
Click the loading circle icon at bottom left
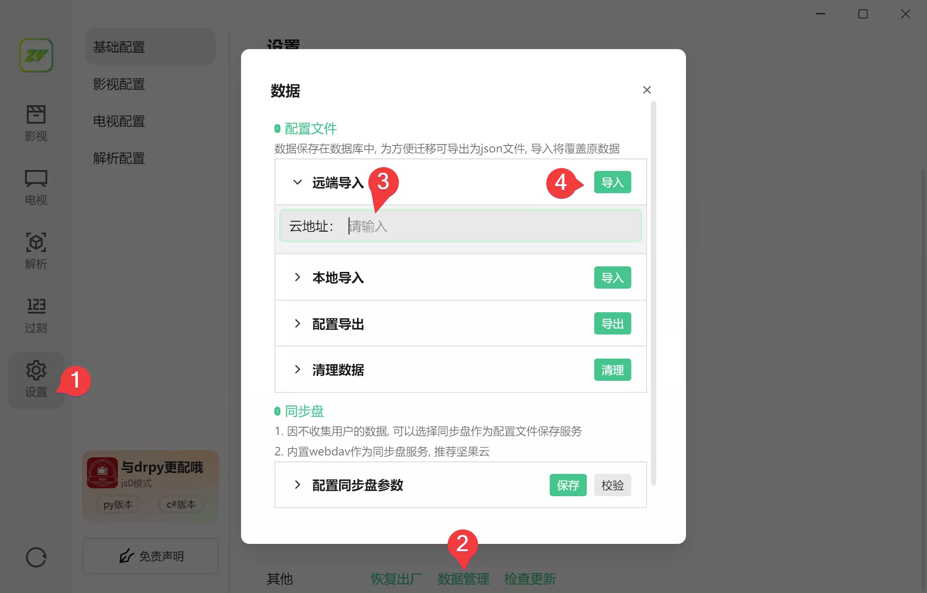coord(36,558)
